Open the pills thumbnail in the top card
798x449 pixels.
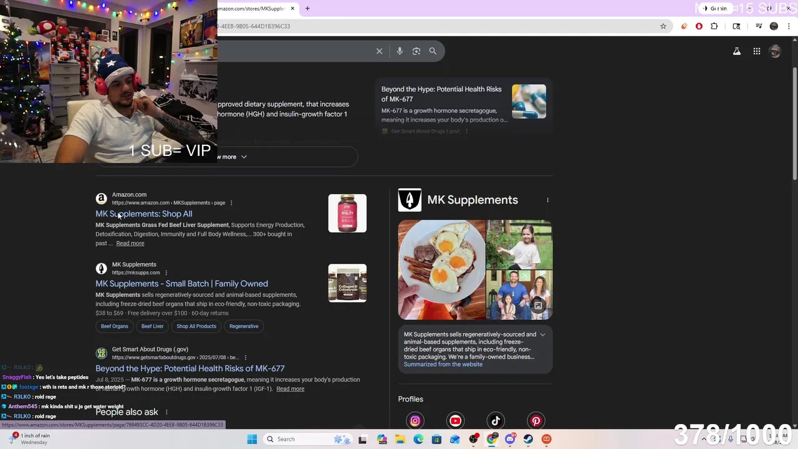[529, 101]
